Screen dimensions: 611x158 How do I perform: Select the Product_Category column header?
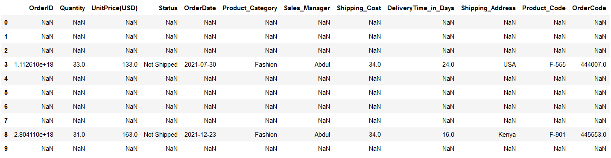[250, 8]
